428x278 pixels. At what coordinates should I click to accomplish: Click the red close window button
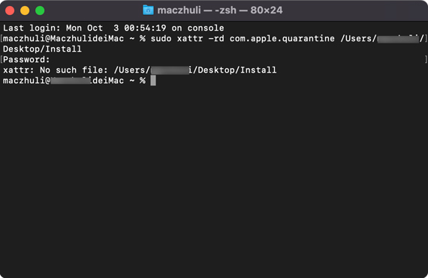tap(10, 10)
